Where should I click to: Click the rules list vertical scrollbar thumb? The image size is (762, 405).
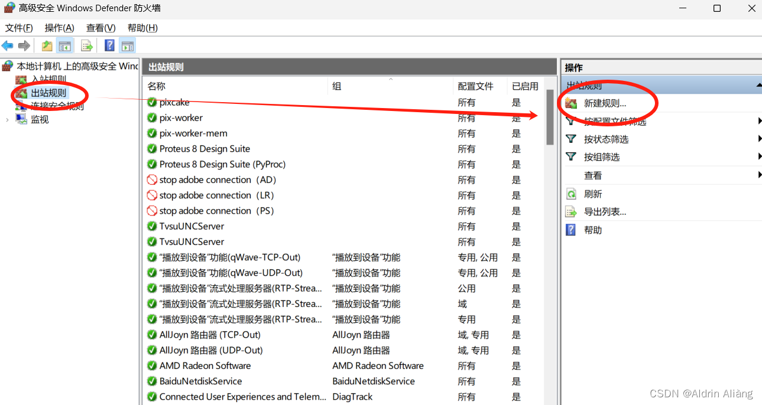click(x=550, y=117)
